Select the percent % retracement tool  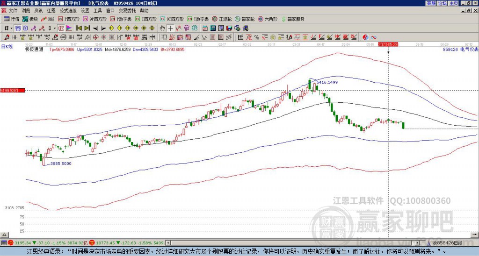tap(256, 37)
